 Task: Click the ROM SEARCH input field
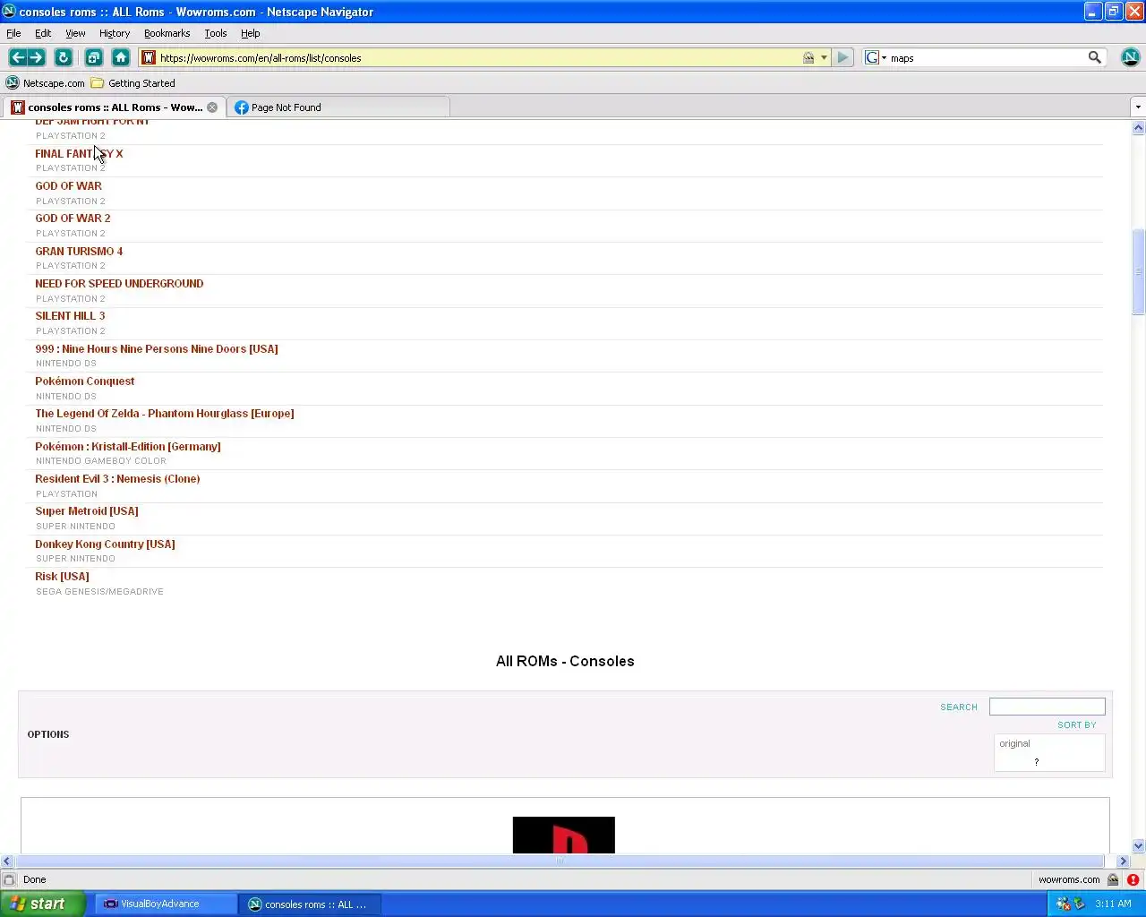[x=1047, y=707]
